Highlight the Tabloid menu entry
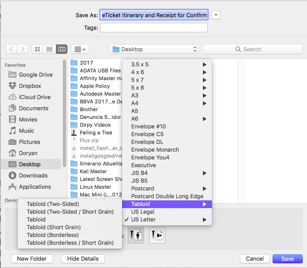The height and width of the screenshot is (268, 307). coord(167,204)
